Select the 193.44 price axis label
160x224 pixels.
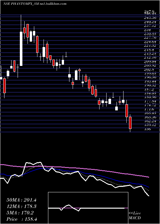[150, 82]
